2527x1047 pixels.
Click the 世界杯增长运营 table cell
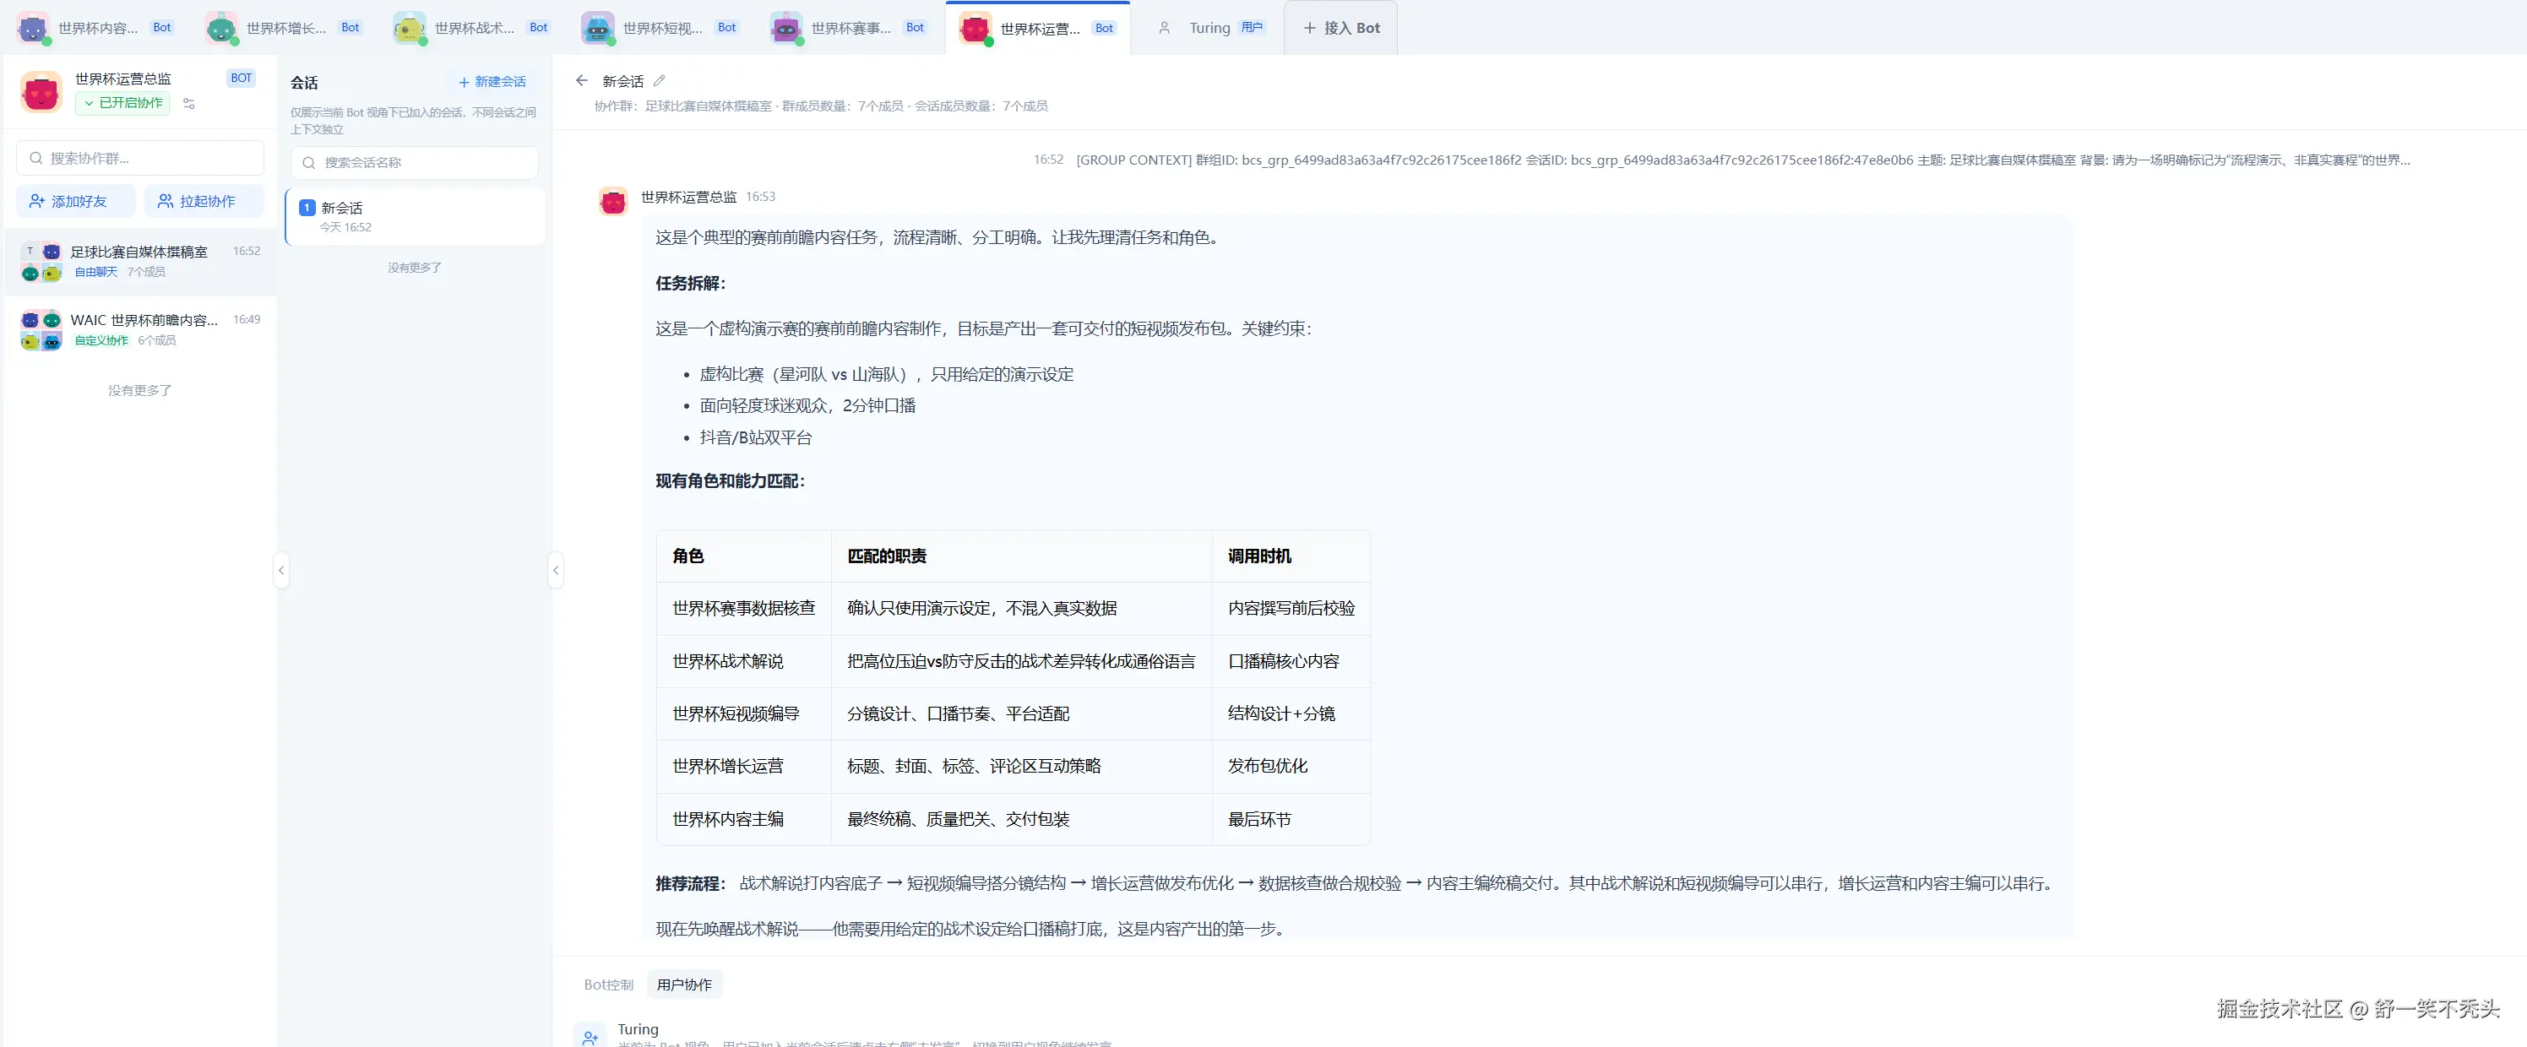(743, 766)
